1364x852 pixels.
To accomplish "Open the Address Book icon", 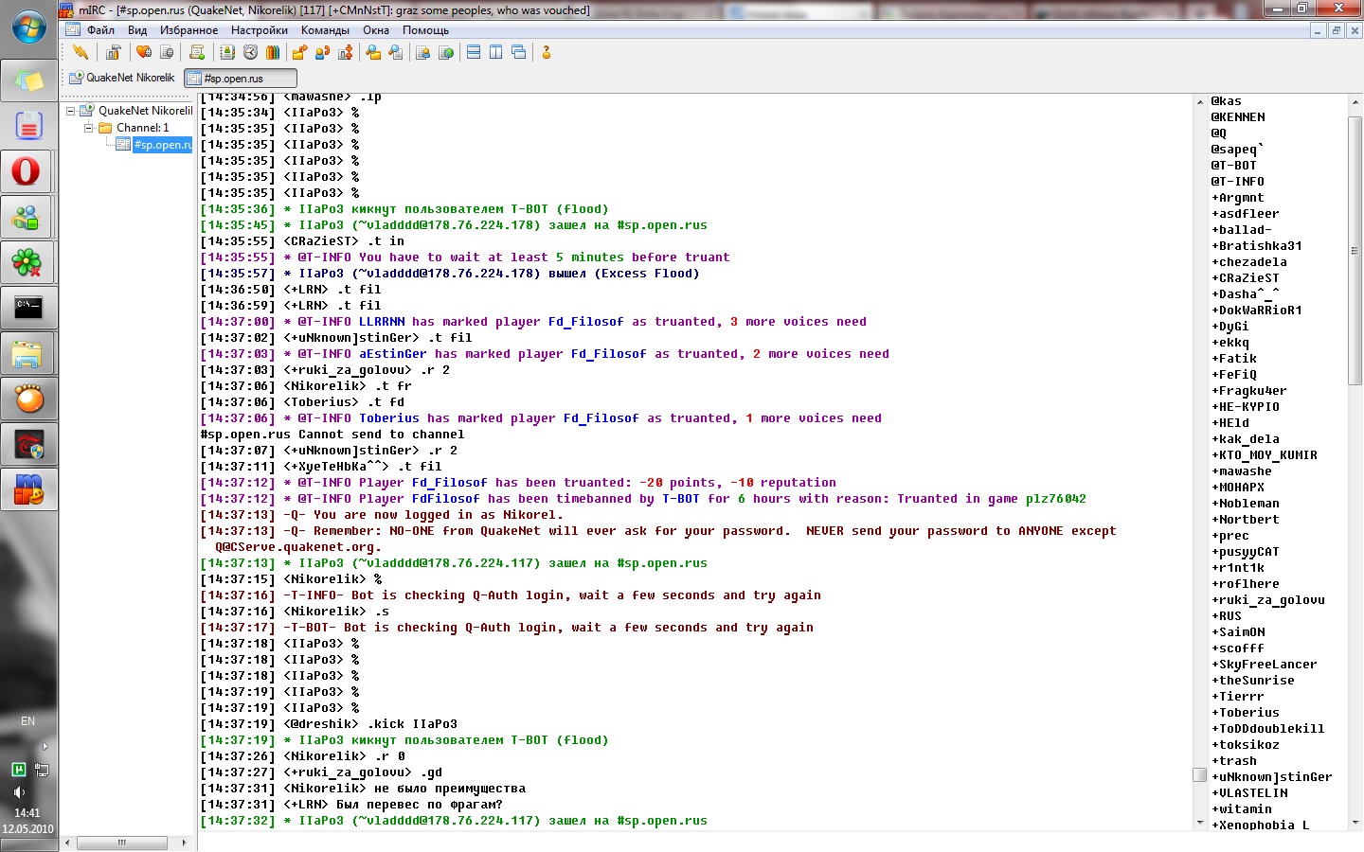I will 227,52.
